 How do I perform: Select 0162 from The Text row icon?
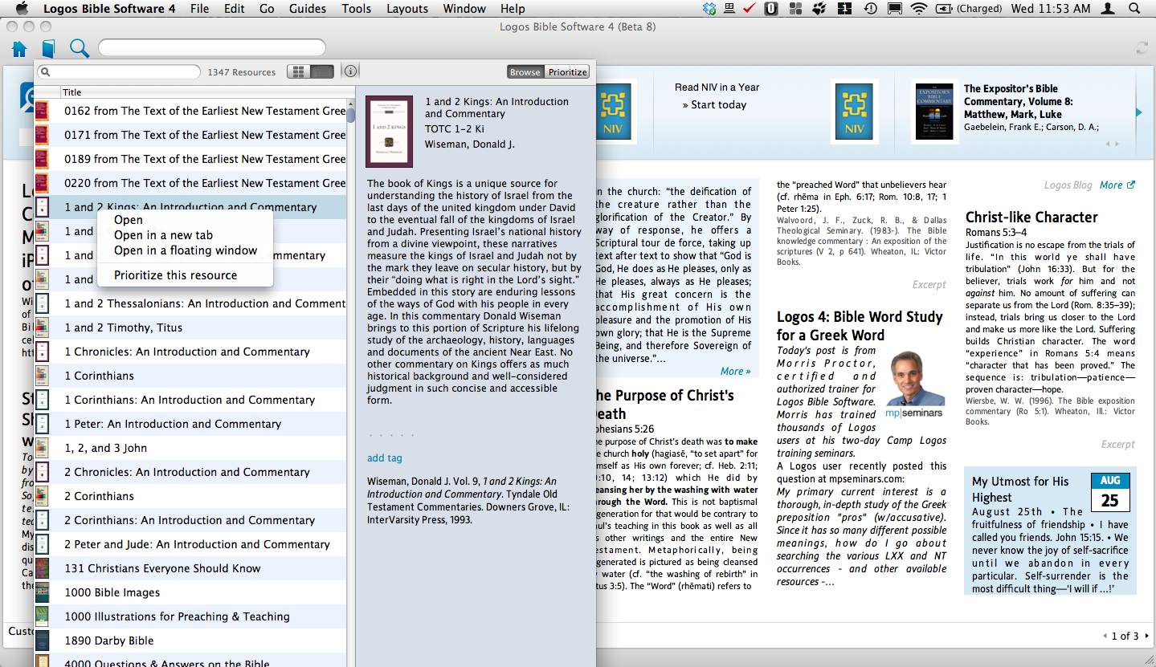[41, 111]
